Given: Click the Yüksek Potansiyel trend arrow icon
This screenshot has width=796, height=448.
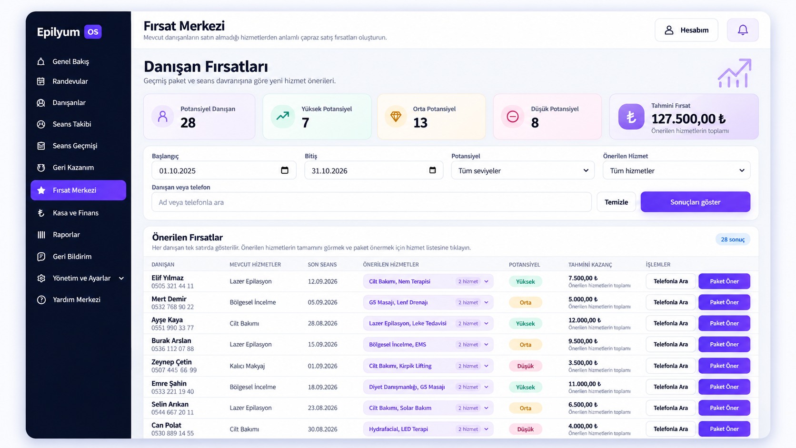Looking at the screenshot, I should (x=283, y=117).
